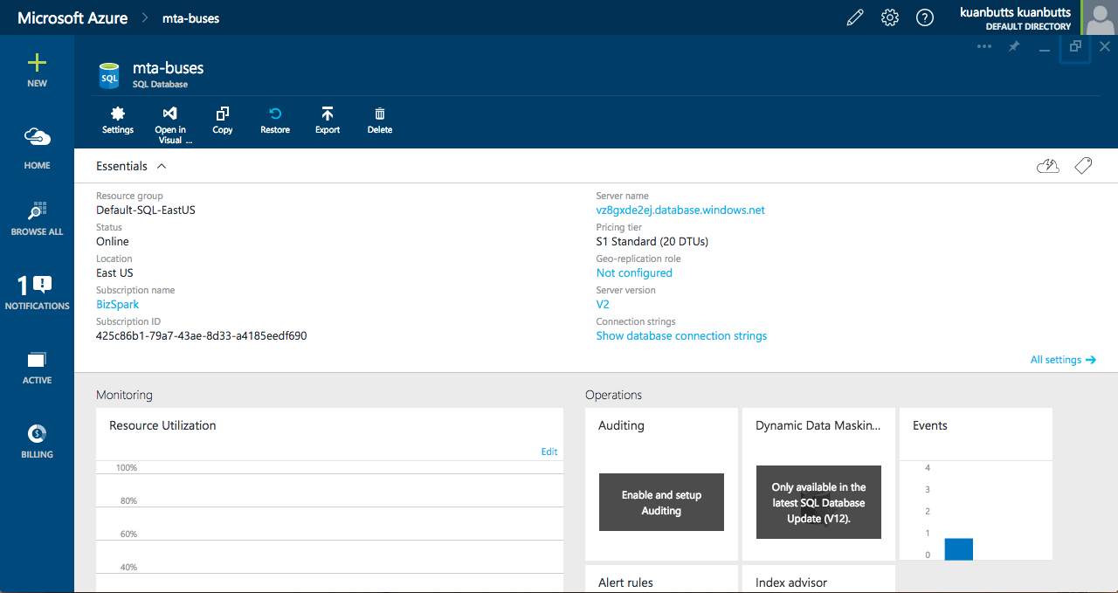1118x593 pixels.
Task: Select the mta-buses breadcrumb
Action: (x=190, y=17)
